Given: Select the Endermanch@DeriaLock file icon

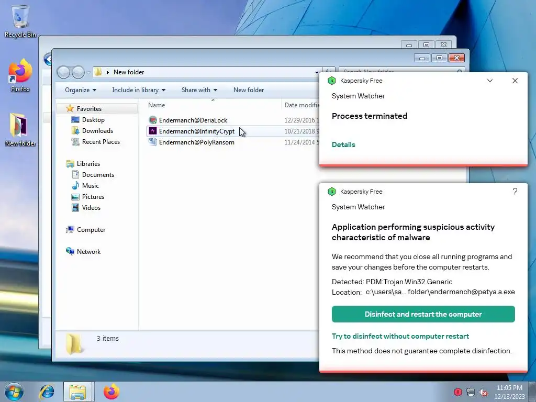Looking at the screenshot, I should tap(153, 120).
